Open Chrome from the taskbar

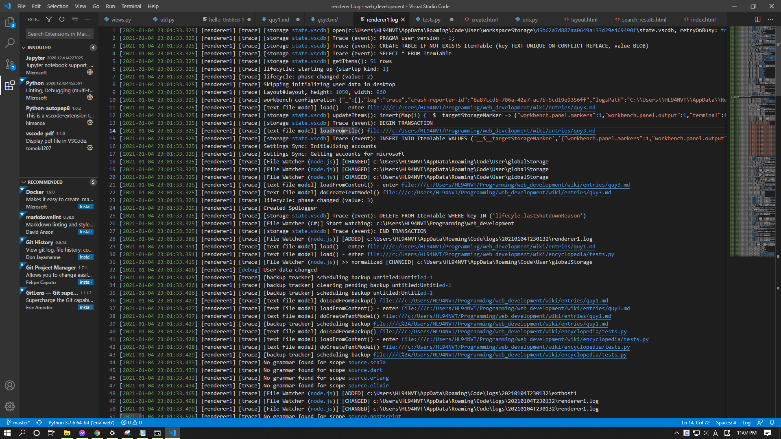point(97,433)
